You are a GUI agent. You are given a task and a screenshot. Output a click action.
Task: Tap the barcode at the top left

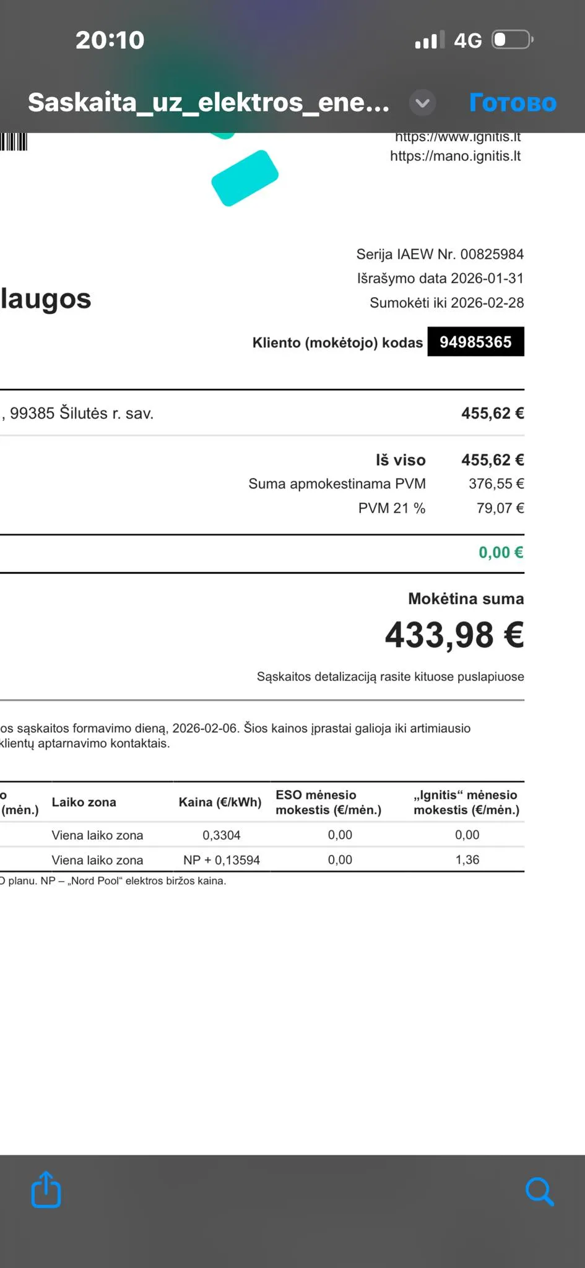click(14, 141)
